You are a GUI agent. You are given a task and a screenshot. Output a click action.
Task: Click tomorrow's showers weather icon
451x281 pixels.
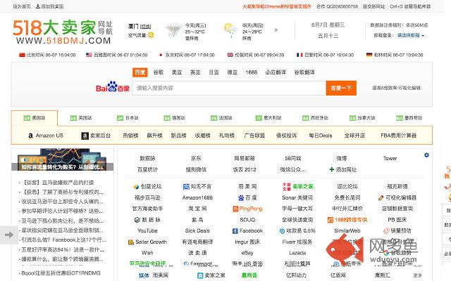coord(231,30)
